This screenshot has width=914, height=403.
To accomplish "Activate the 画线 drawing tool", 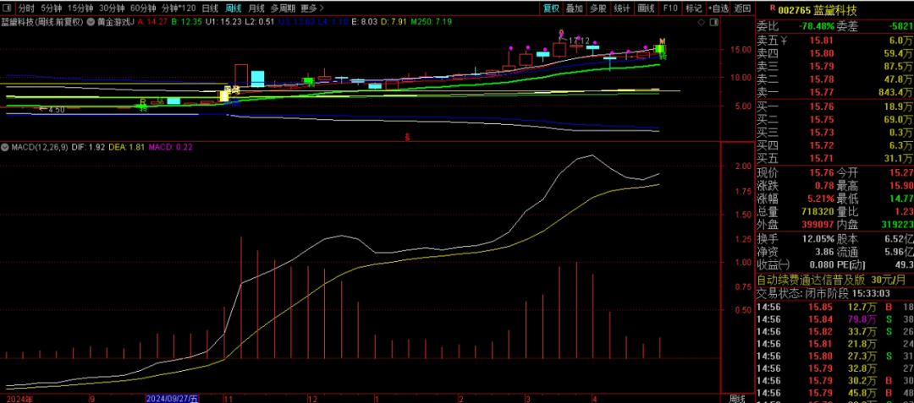I will click(646, 8).
